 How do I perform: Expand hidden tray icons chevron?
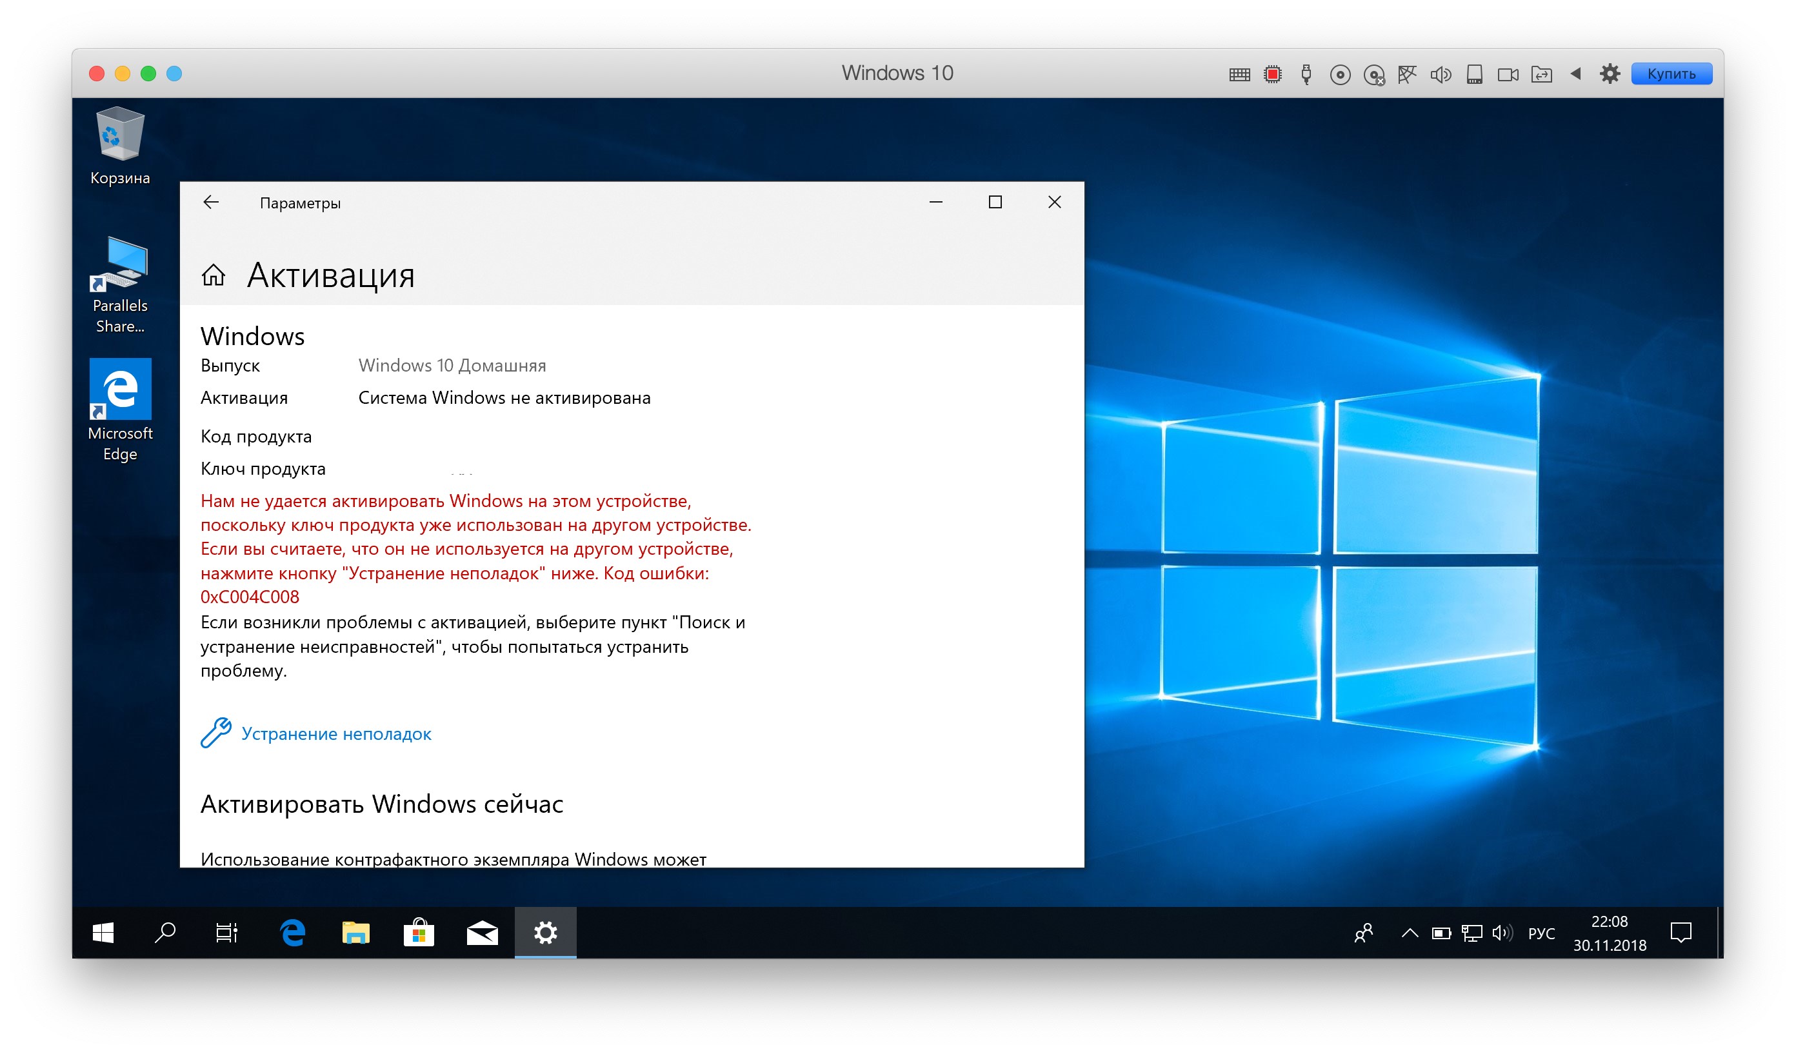tap(1409, 933)
